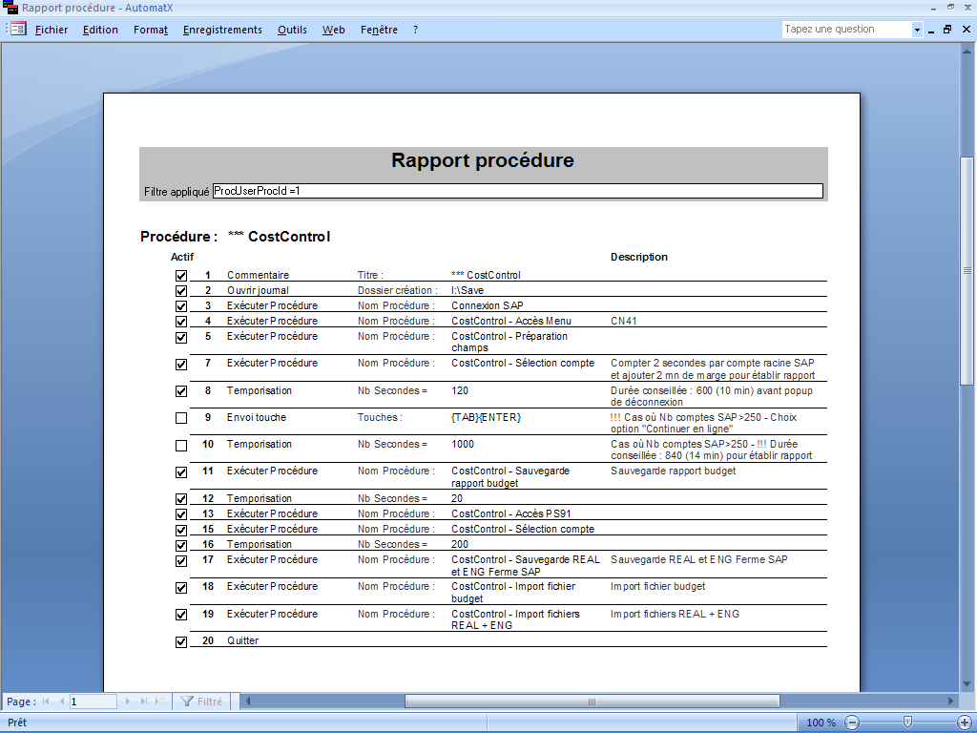Click the new record navigation arrow
Viewport: 977px width, 733px height.
click(159, 702)
